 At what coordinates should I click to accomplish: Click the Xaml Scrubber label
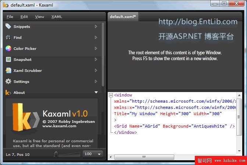[x=28, y=70]
